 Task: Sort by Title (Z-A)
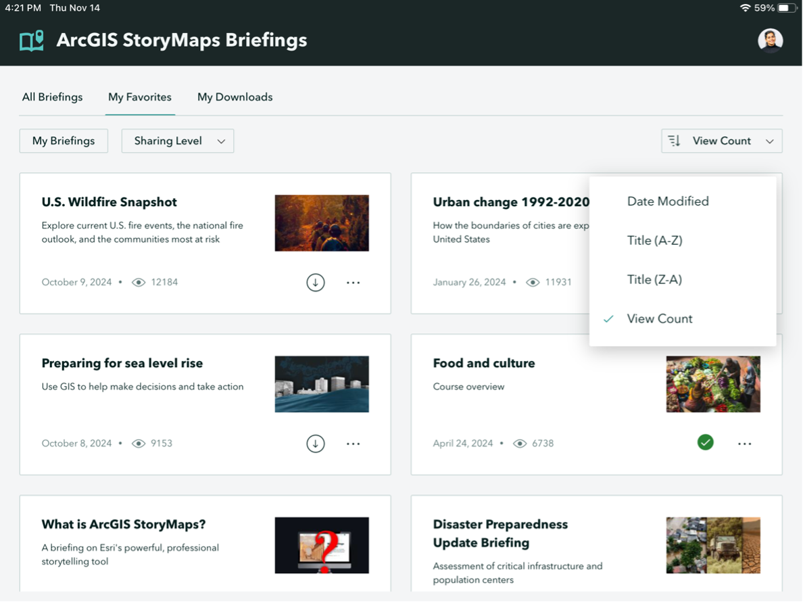coord(654,279)
